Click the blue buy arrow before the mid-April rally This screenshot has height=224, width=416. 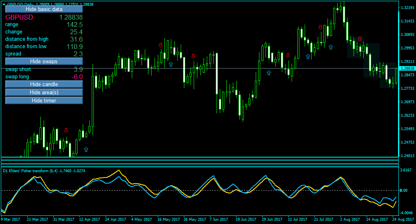click(x=86, y=150)
